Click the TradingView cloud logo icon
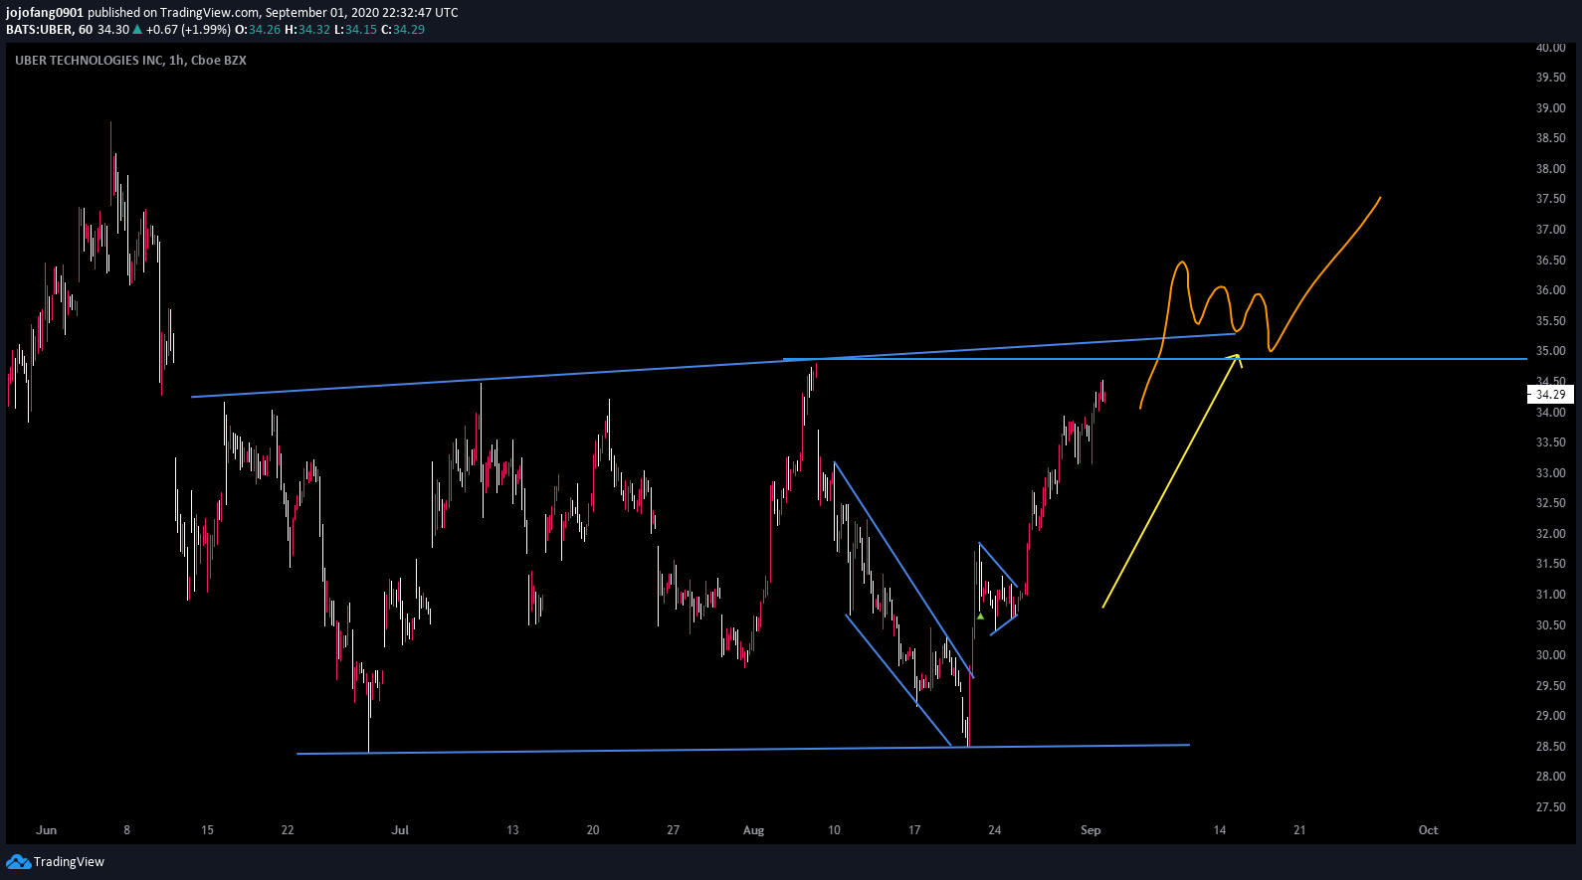 (18, 861)
